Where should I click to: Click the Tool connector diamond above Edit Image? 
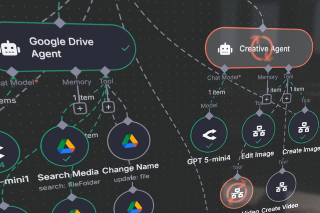pos(259,113)
